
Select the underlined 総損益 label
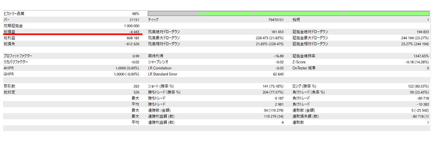[x=10, y=32]
